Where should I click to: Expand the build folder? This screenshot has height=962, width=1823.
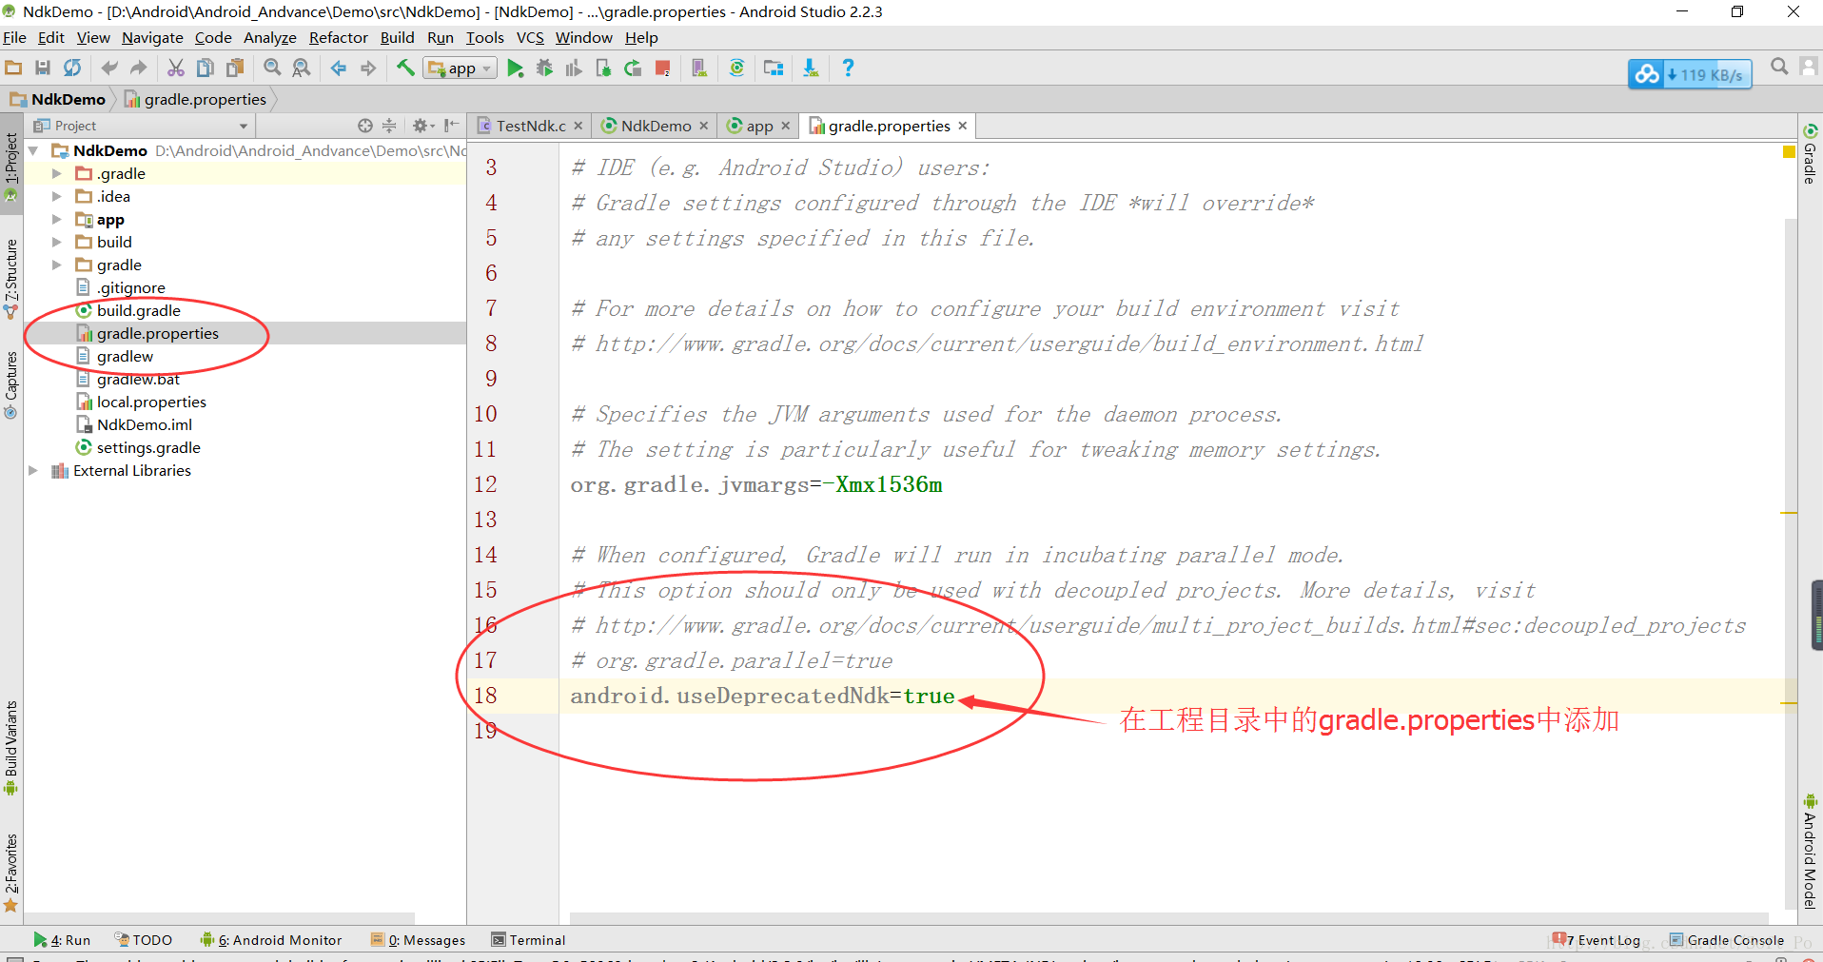click(56, 242)
